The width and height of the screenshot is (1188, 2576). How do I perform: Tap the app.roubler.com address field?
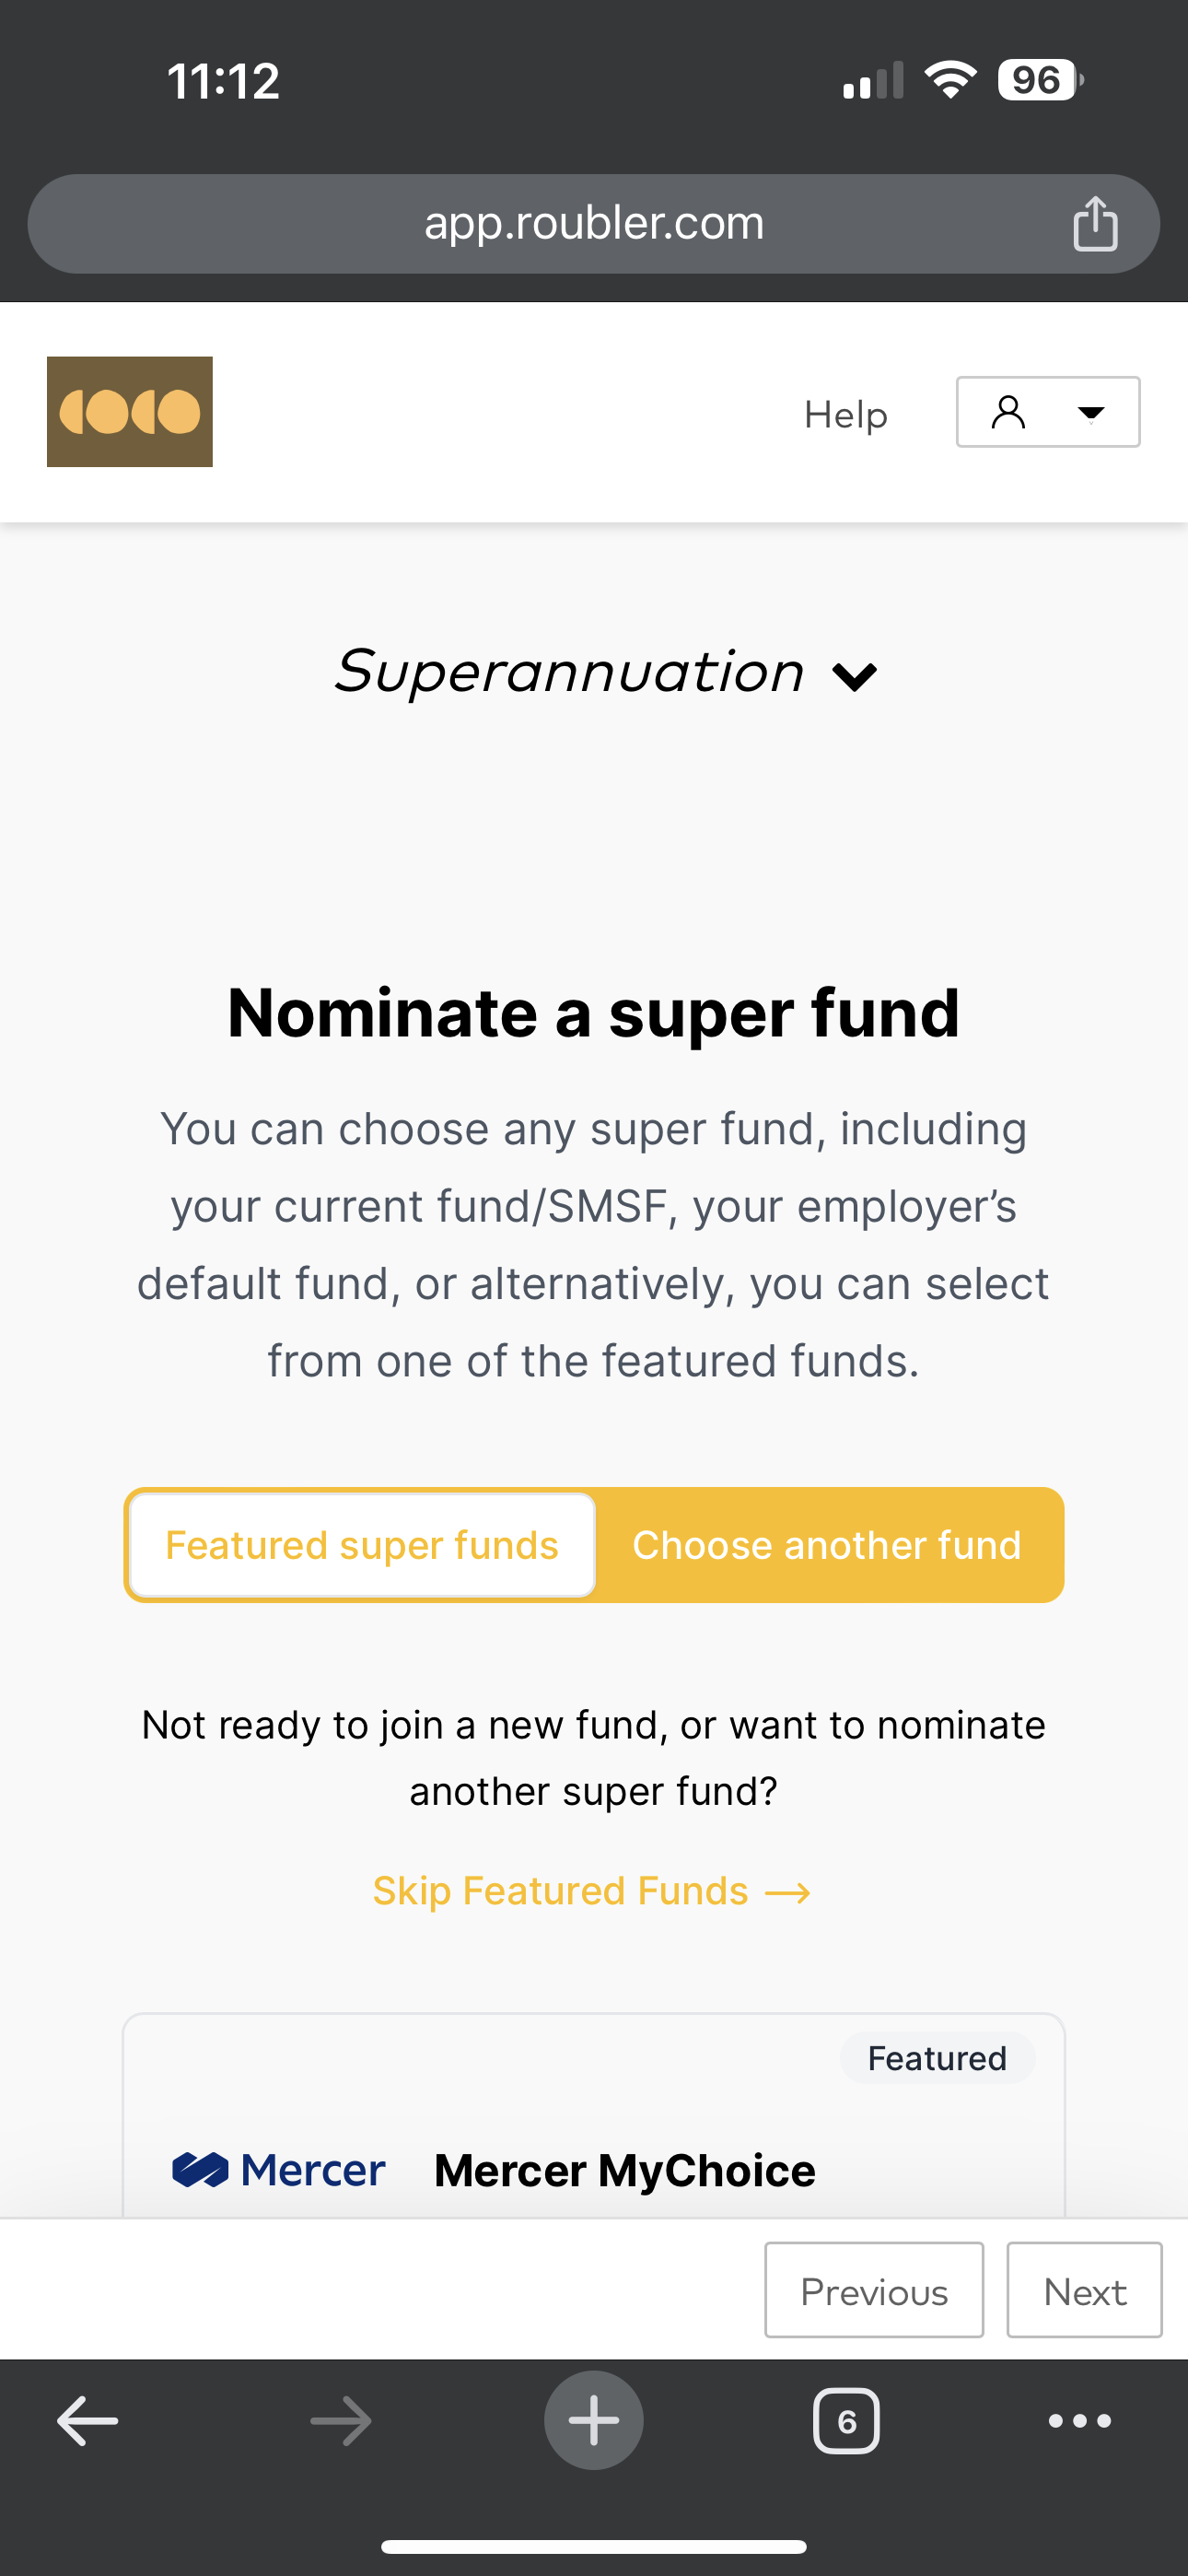click(594, 224)
